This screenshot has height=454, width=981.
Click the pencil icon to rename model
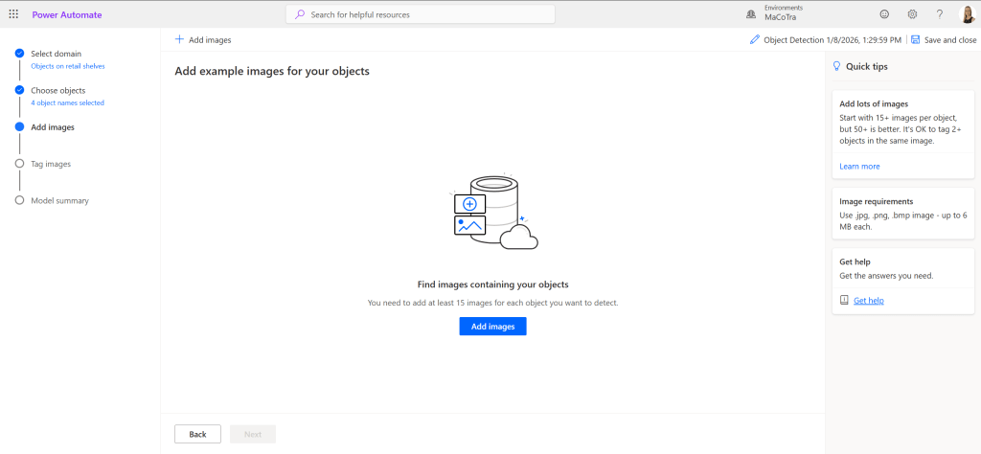tap(755, 40)
